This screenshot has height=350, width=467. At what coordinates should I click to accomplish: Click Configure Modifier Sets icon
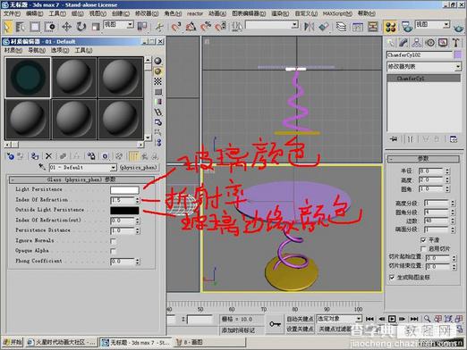[454, 139]
